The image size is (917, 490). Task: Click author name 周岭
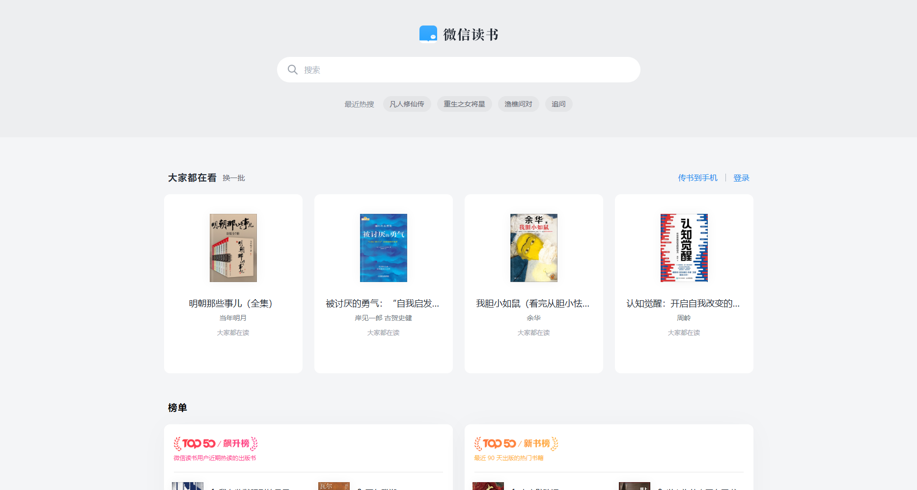(684, 318)
